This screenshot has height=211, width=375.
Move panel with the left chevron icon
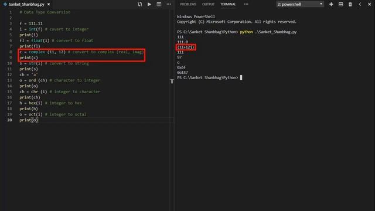point(360,4)
